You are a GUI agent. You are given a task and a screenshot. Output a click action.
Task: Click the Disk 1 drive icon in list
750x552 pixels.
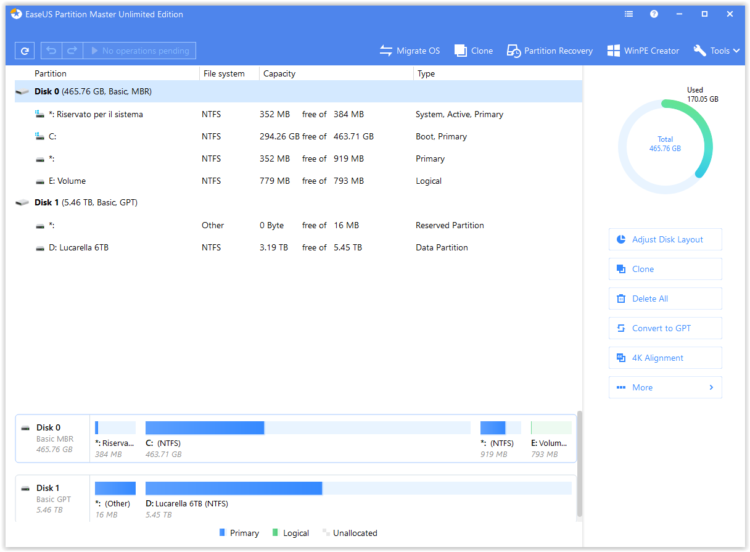pyautogui.click(x=23, y=202)
